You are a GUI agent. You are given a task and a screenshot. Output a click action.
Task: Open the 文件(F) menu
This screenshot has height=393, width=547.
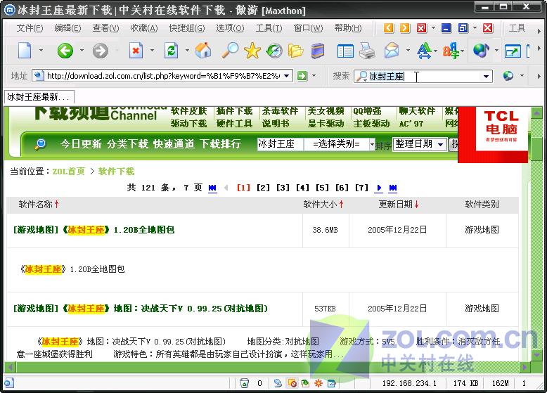coord(30,28)
